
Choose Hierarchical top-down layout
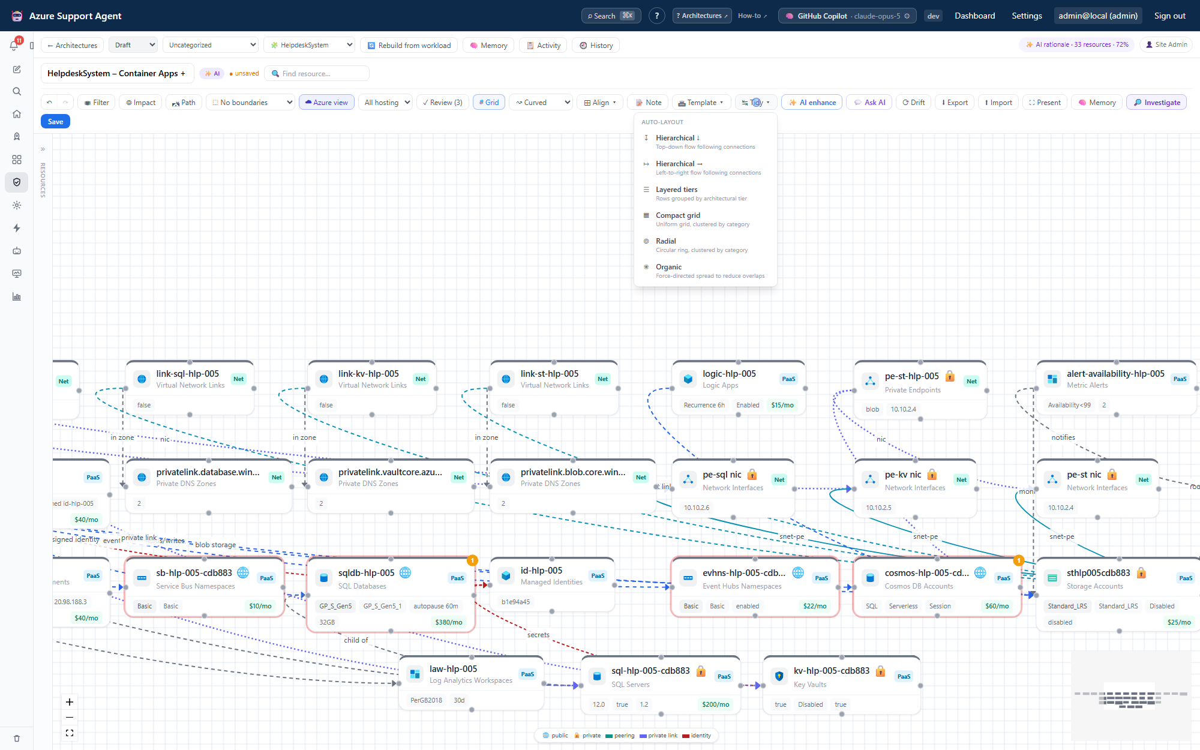[706, 142]
